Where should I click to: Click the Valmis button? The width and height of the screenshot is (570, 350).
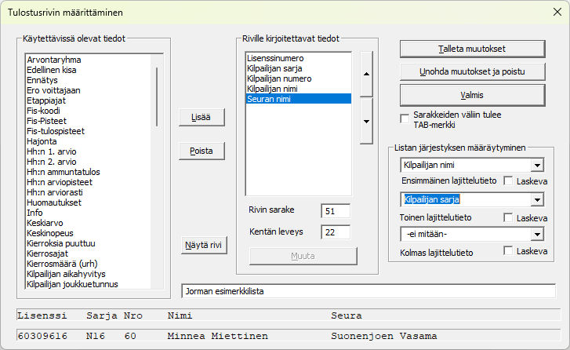(471, 95)
